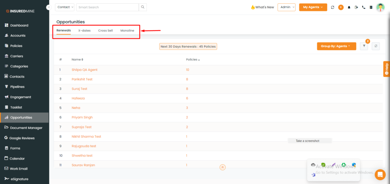Click the filter funnel icon
Screen dimensions: 390x184
[x=364, y=46]
